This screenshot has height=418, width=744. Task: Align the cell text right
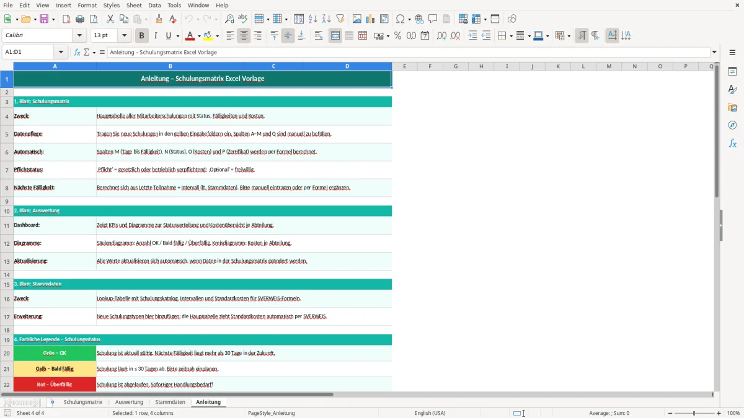point(257,36)
